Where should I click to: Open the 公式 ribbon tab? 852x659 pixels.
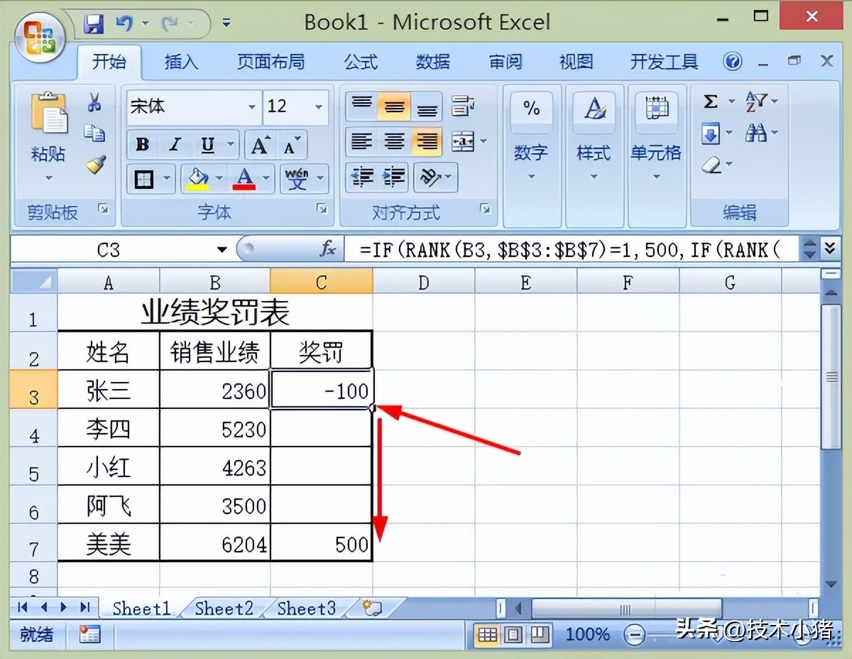click(361, 62)
